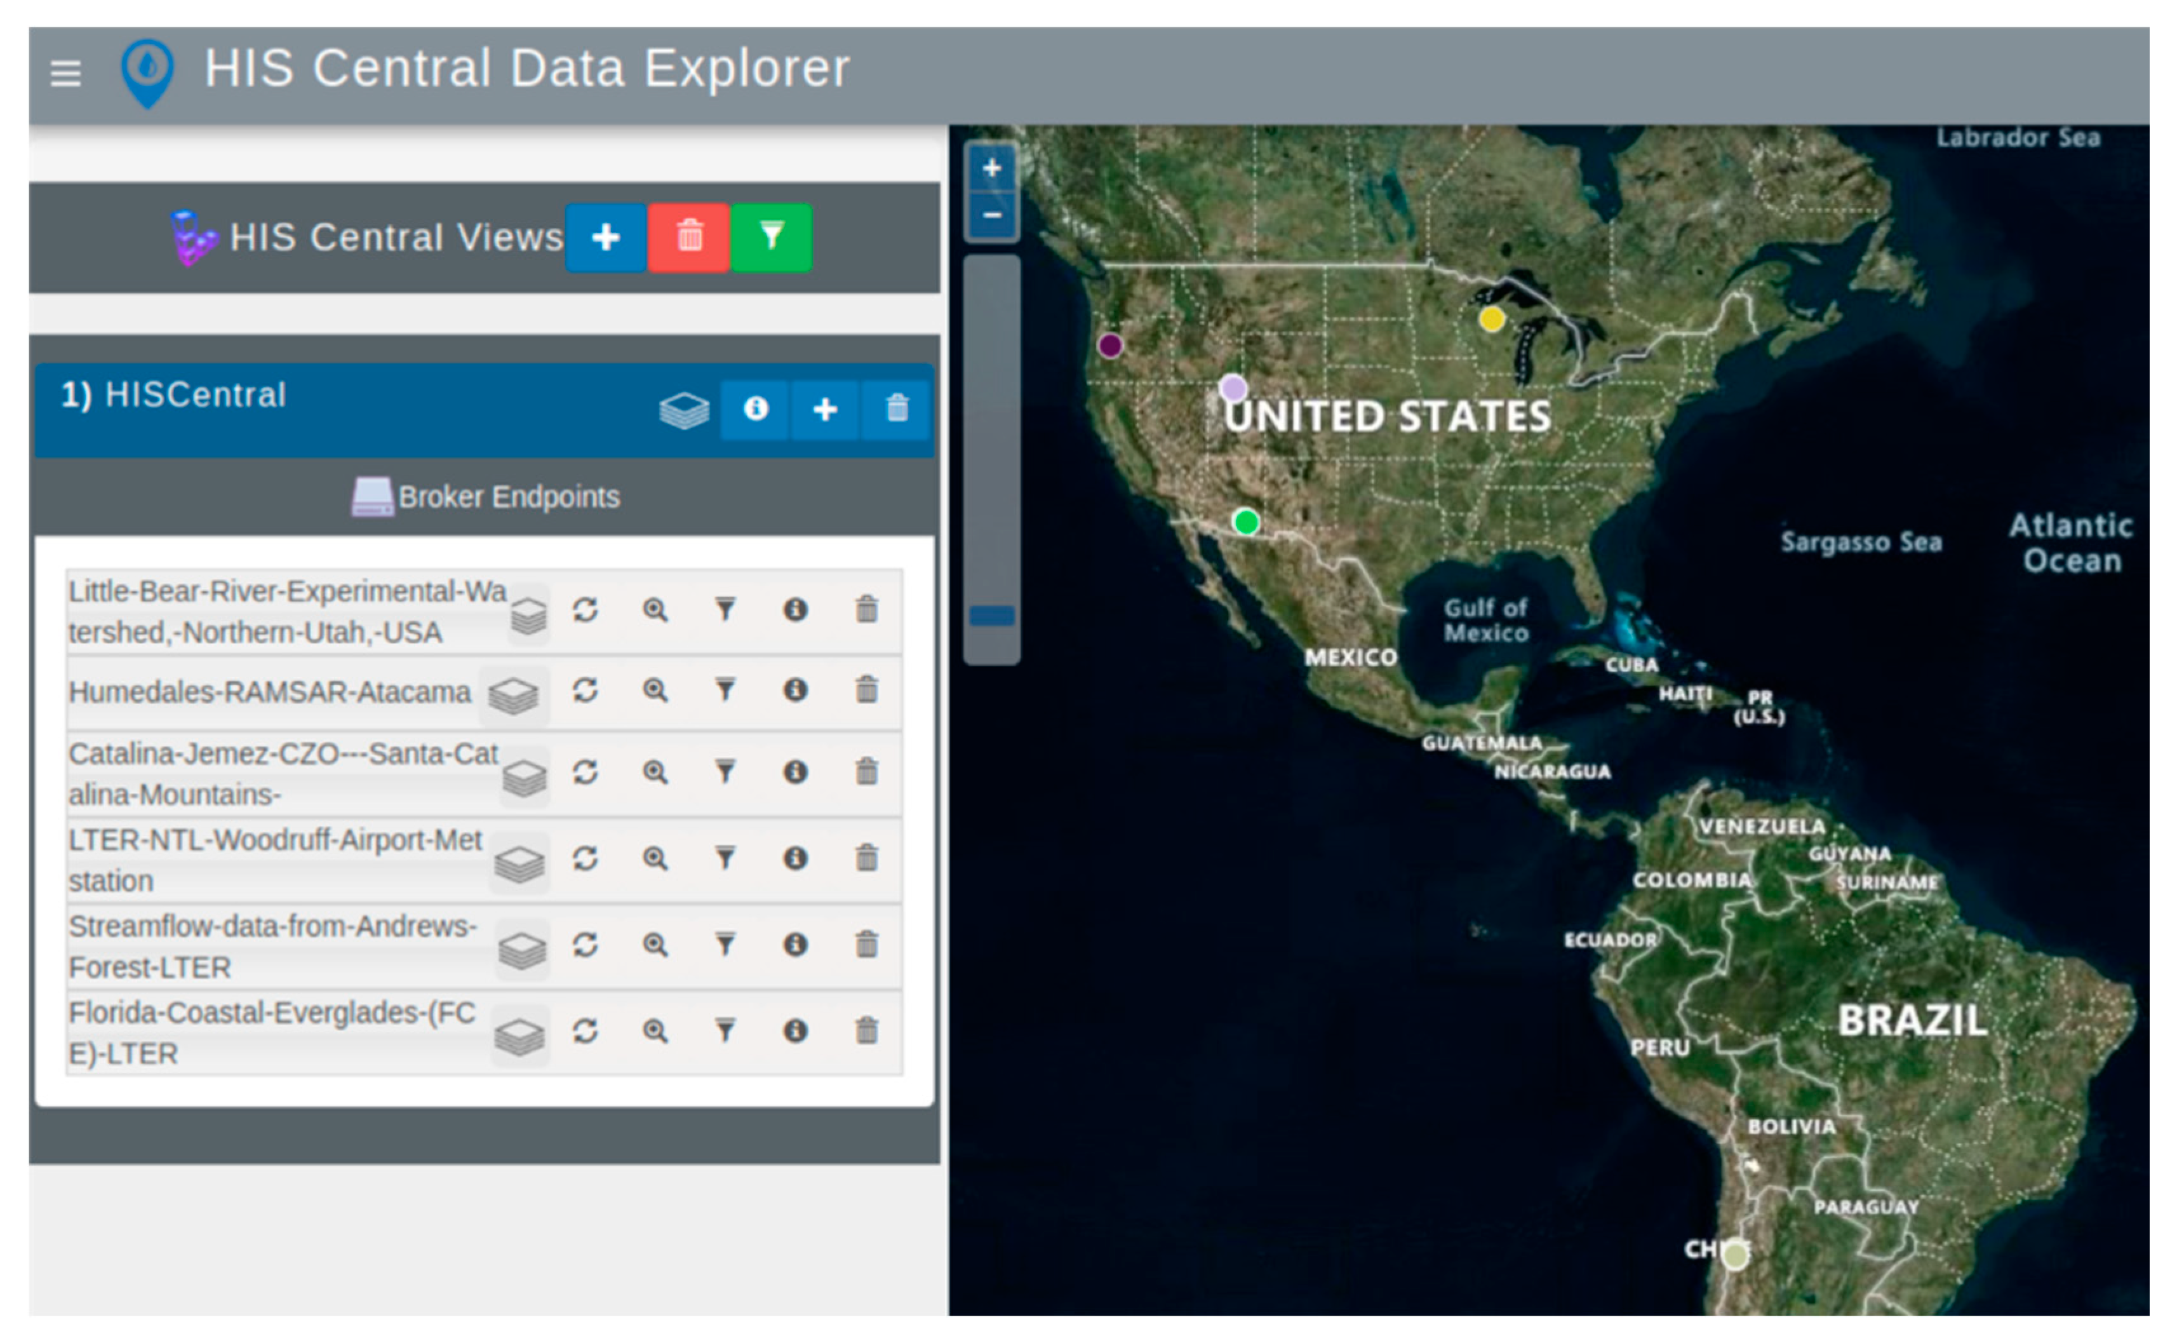Show info for HISCentral catalog
The height and width of the screenshot is (1336, 2170).
pos(755,409)
